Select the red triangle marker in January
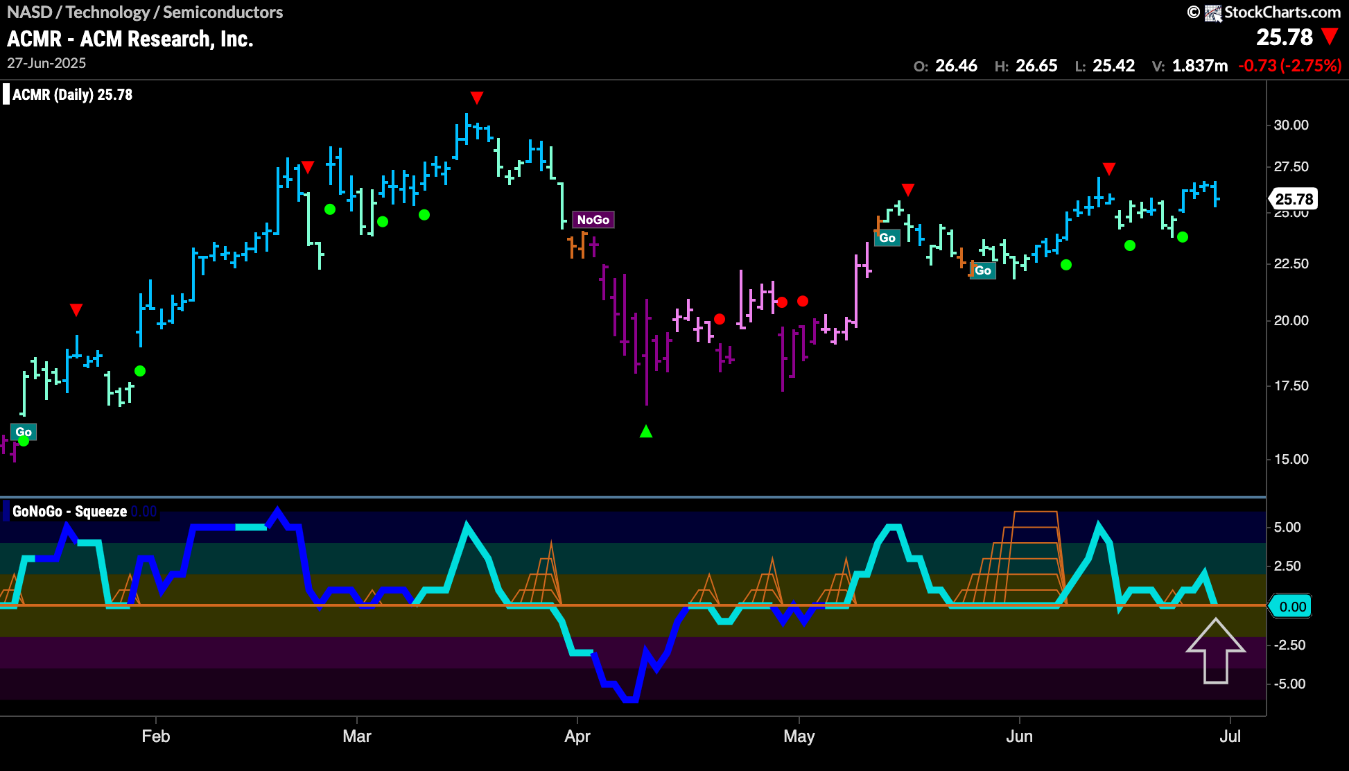This screenshot has height=771, width=1349. click(x=76, y=310)
